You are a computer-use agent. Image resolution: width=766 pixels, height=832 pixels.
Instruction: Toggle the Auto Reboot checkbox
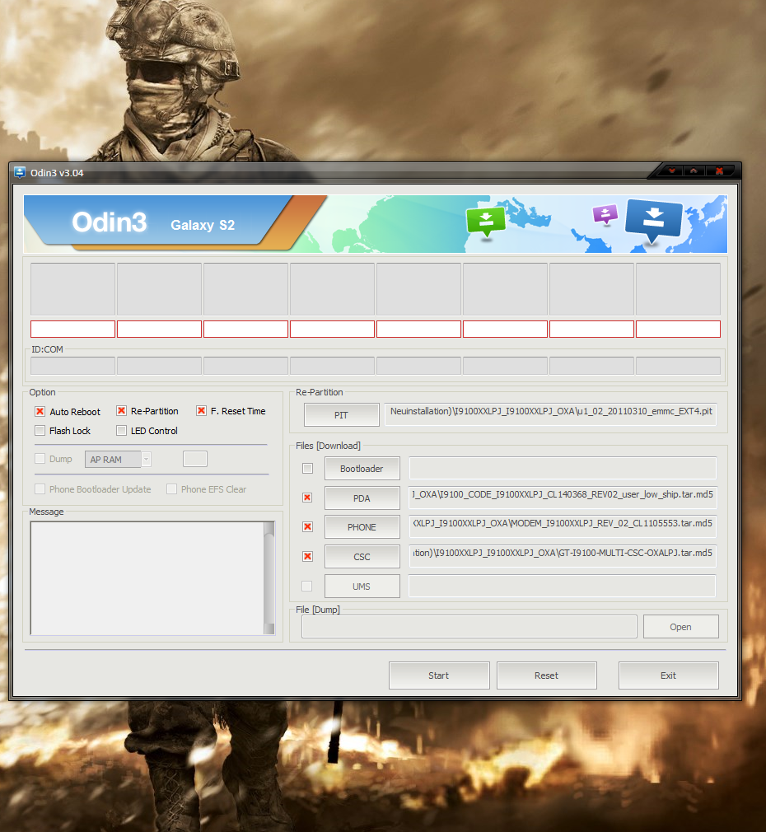tap(40, 412)
